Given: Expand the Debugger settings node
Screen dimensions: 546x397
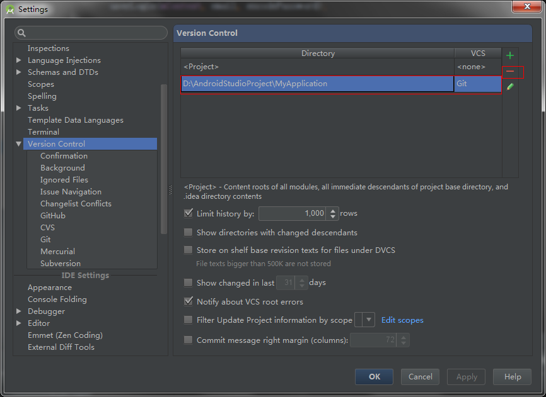Looking at the screenshot, I should [19, 311].
